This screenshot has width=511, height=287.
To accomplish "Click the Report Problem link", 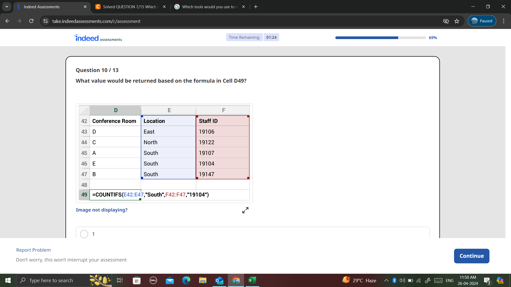I will point(33,250).
